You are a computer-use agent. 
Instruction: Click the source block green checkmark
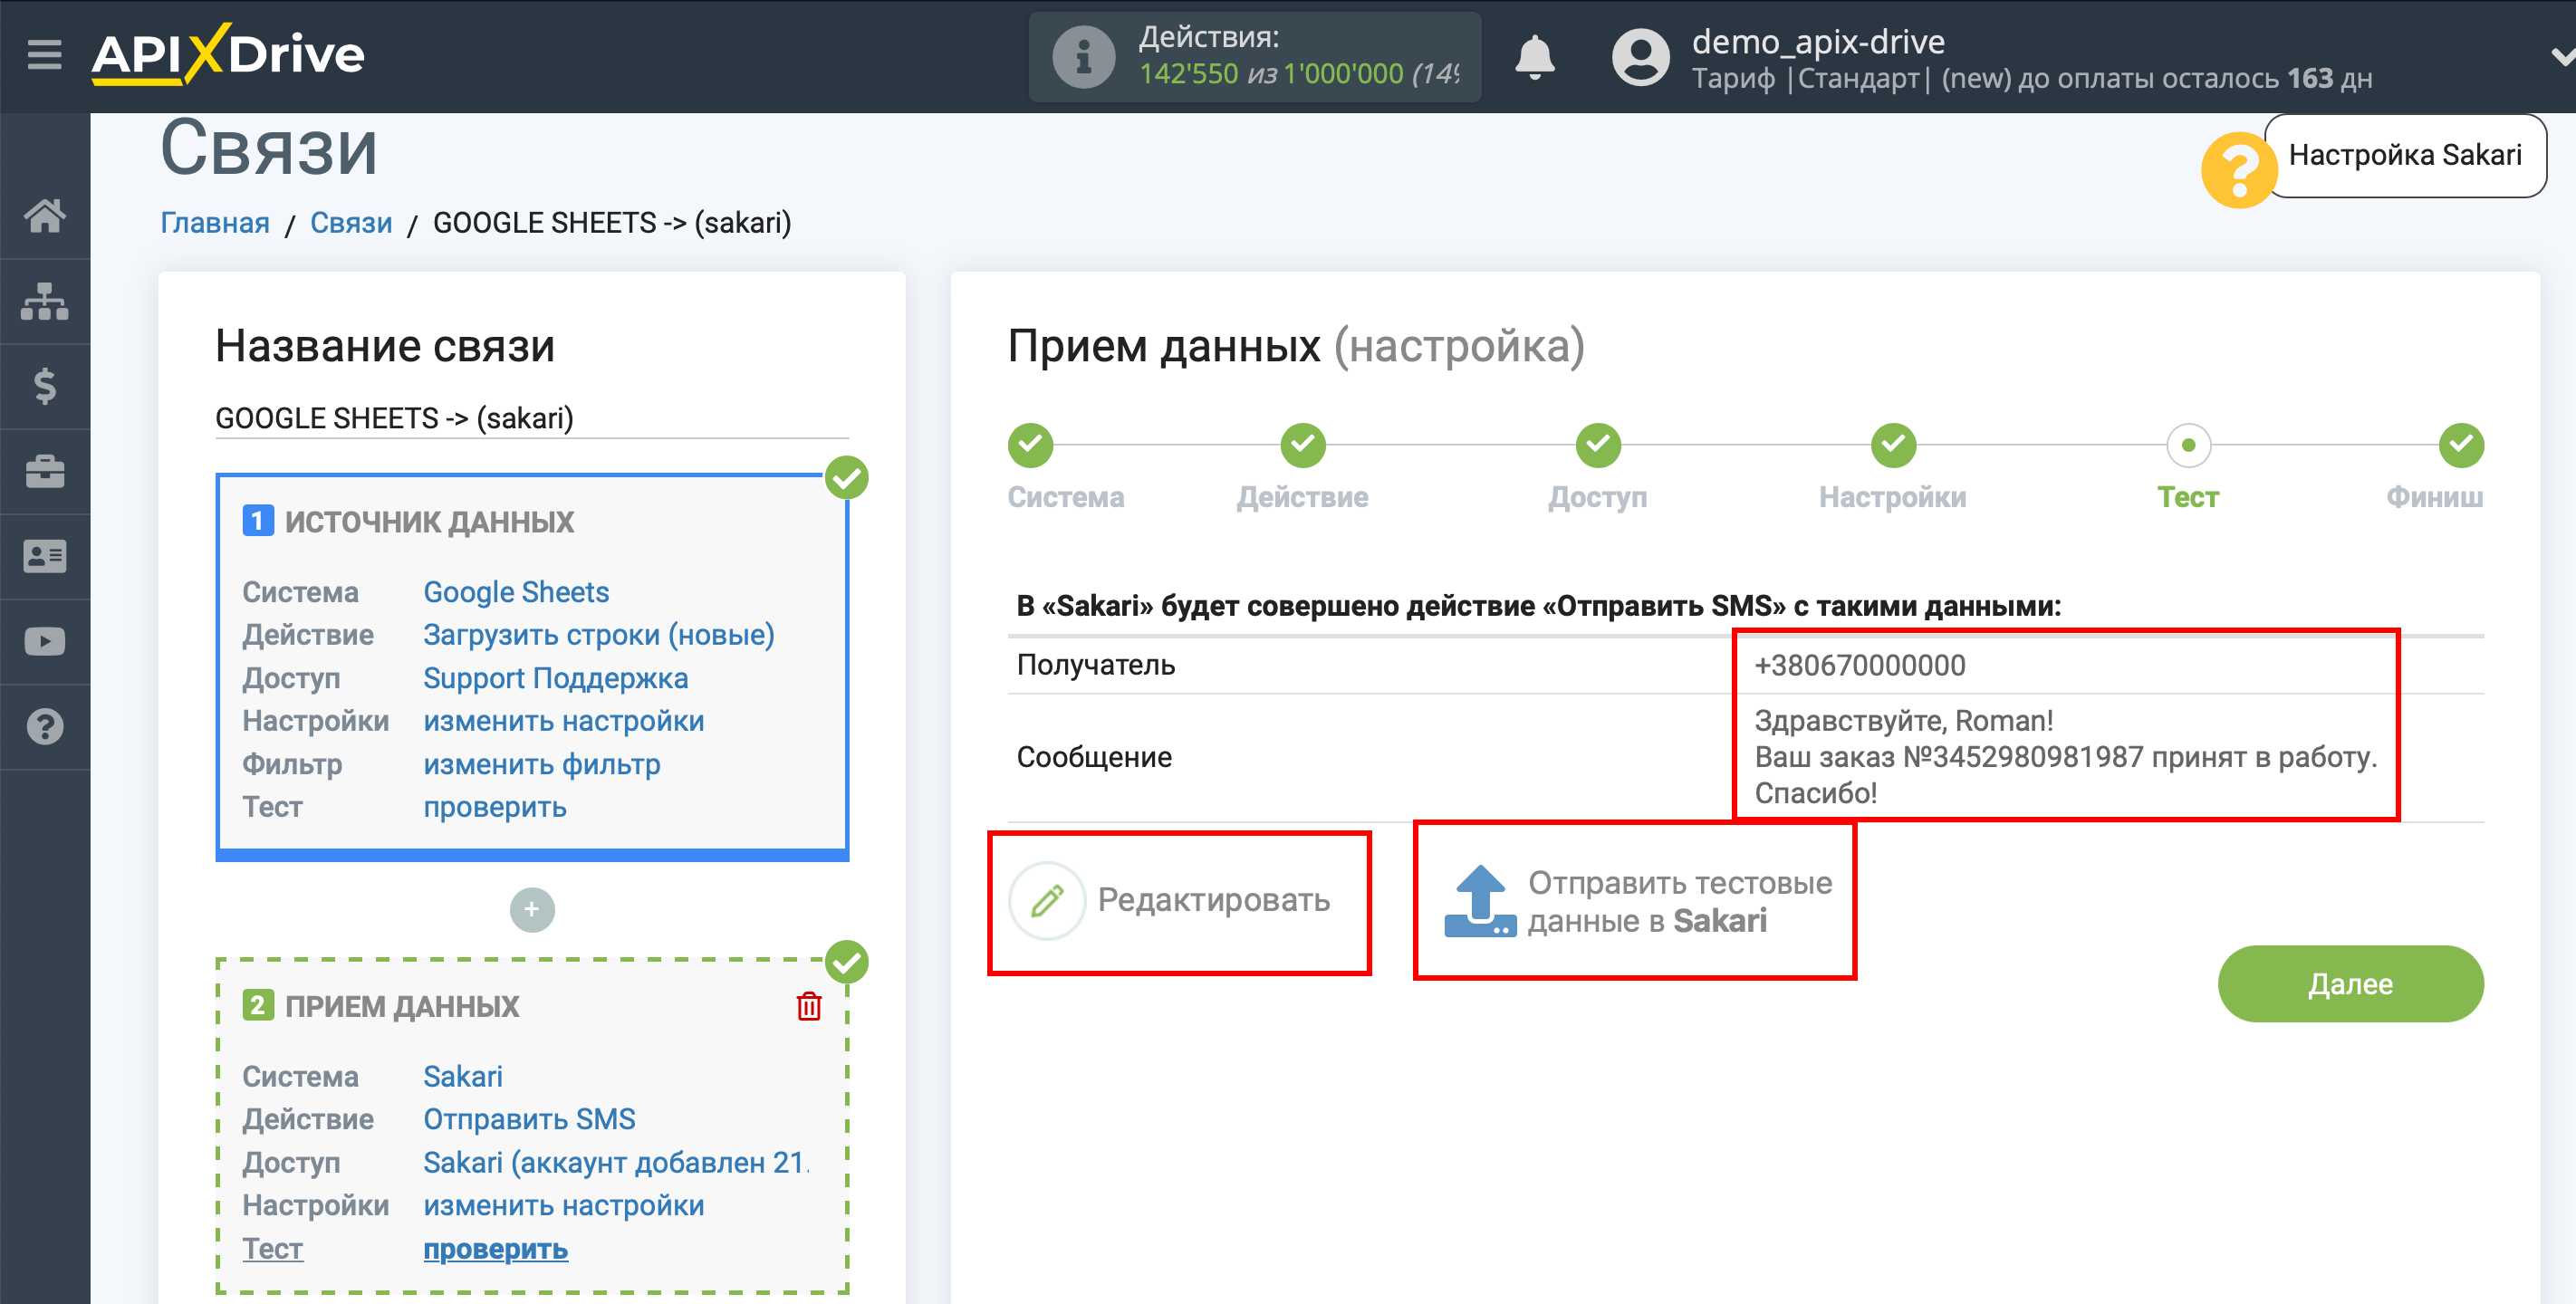(847, 478)
